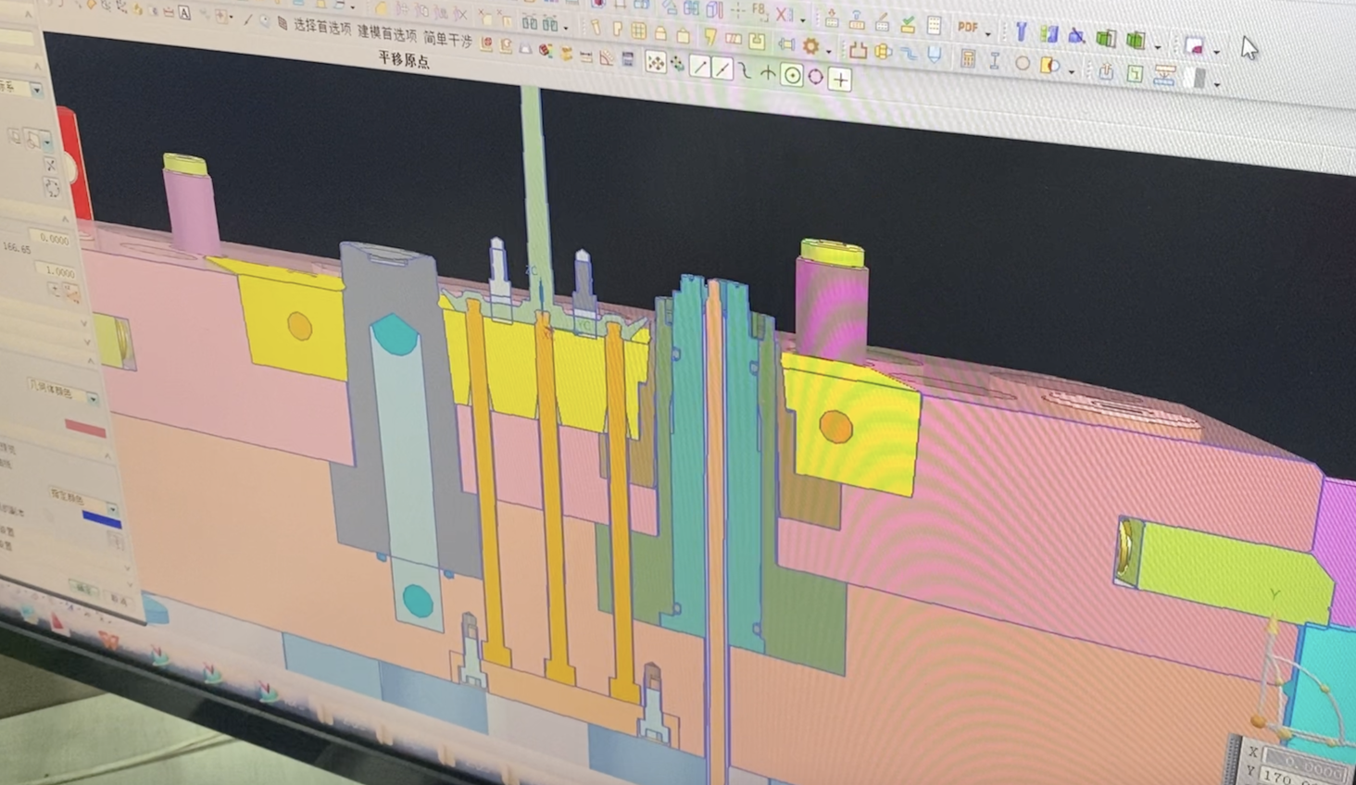Click the orange gear settings icon
1356x785 pixels.
(810, 45)
